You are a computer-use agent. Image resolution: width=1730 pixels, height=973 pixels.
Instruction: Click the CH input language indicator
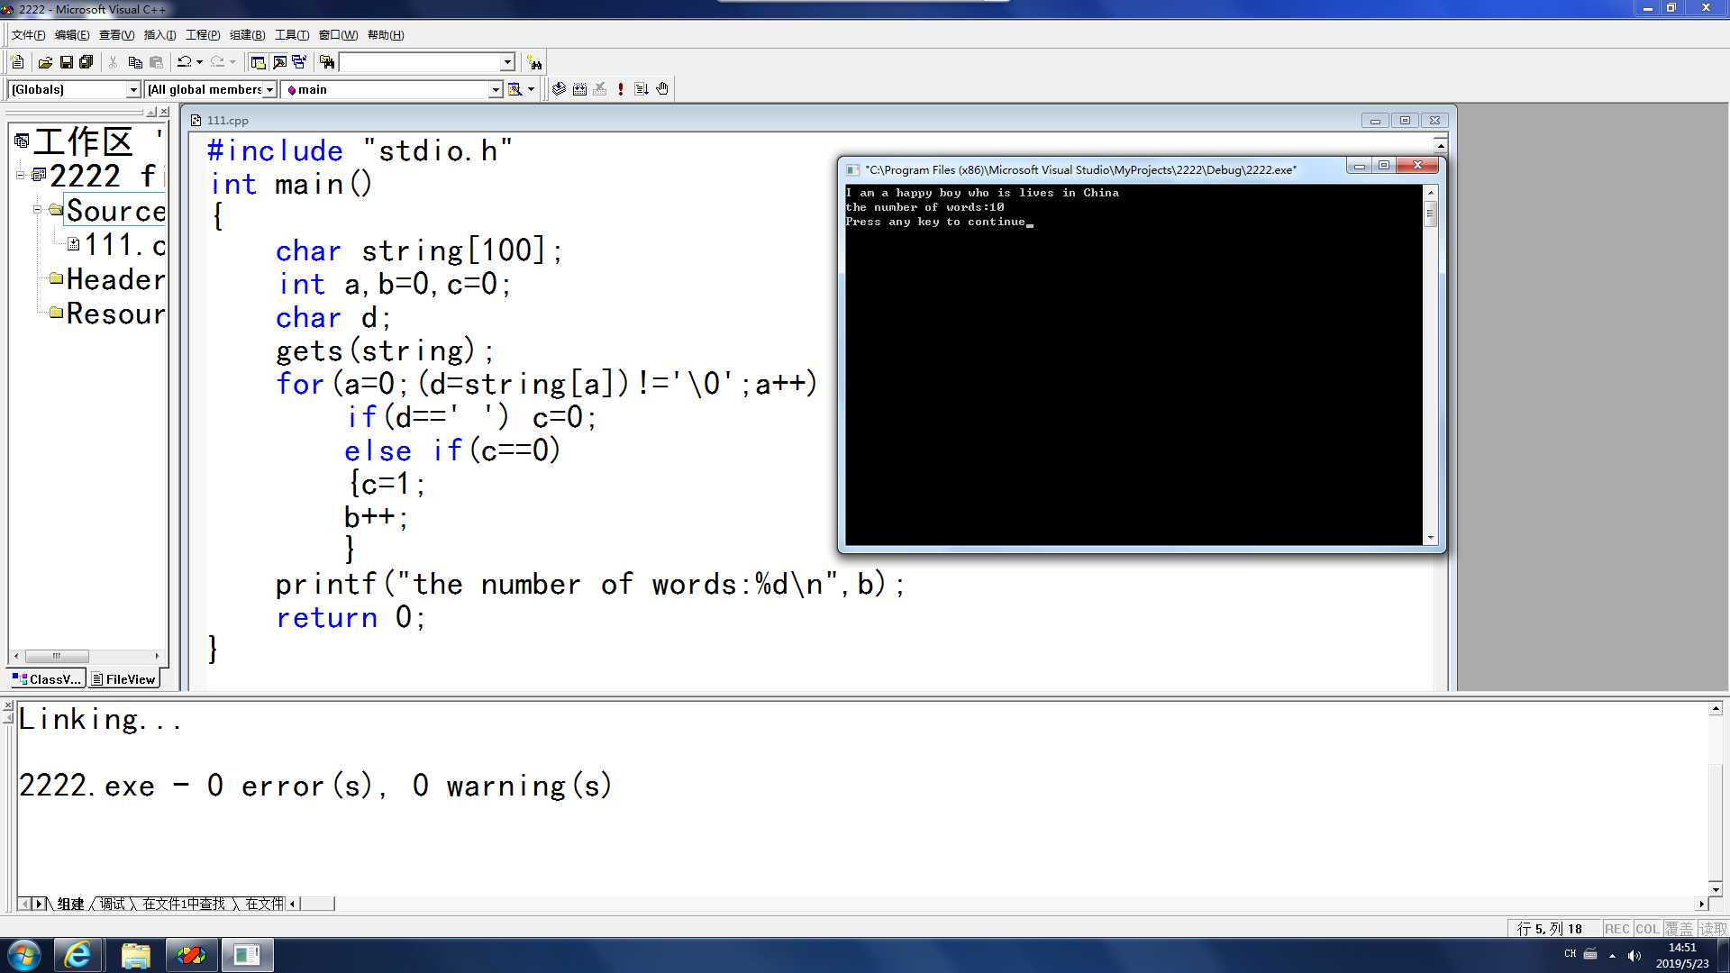[x=1571, y=954]
